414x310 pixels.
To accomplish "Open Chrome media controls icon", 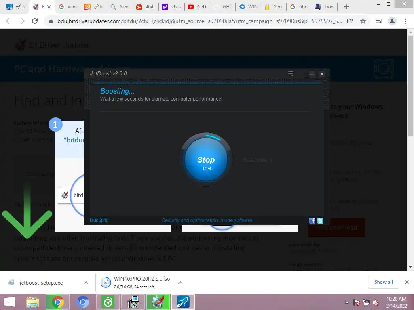I will [379, 21].
